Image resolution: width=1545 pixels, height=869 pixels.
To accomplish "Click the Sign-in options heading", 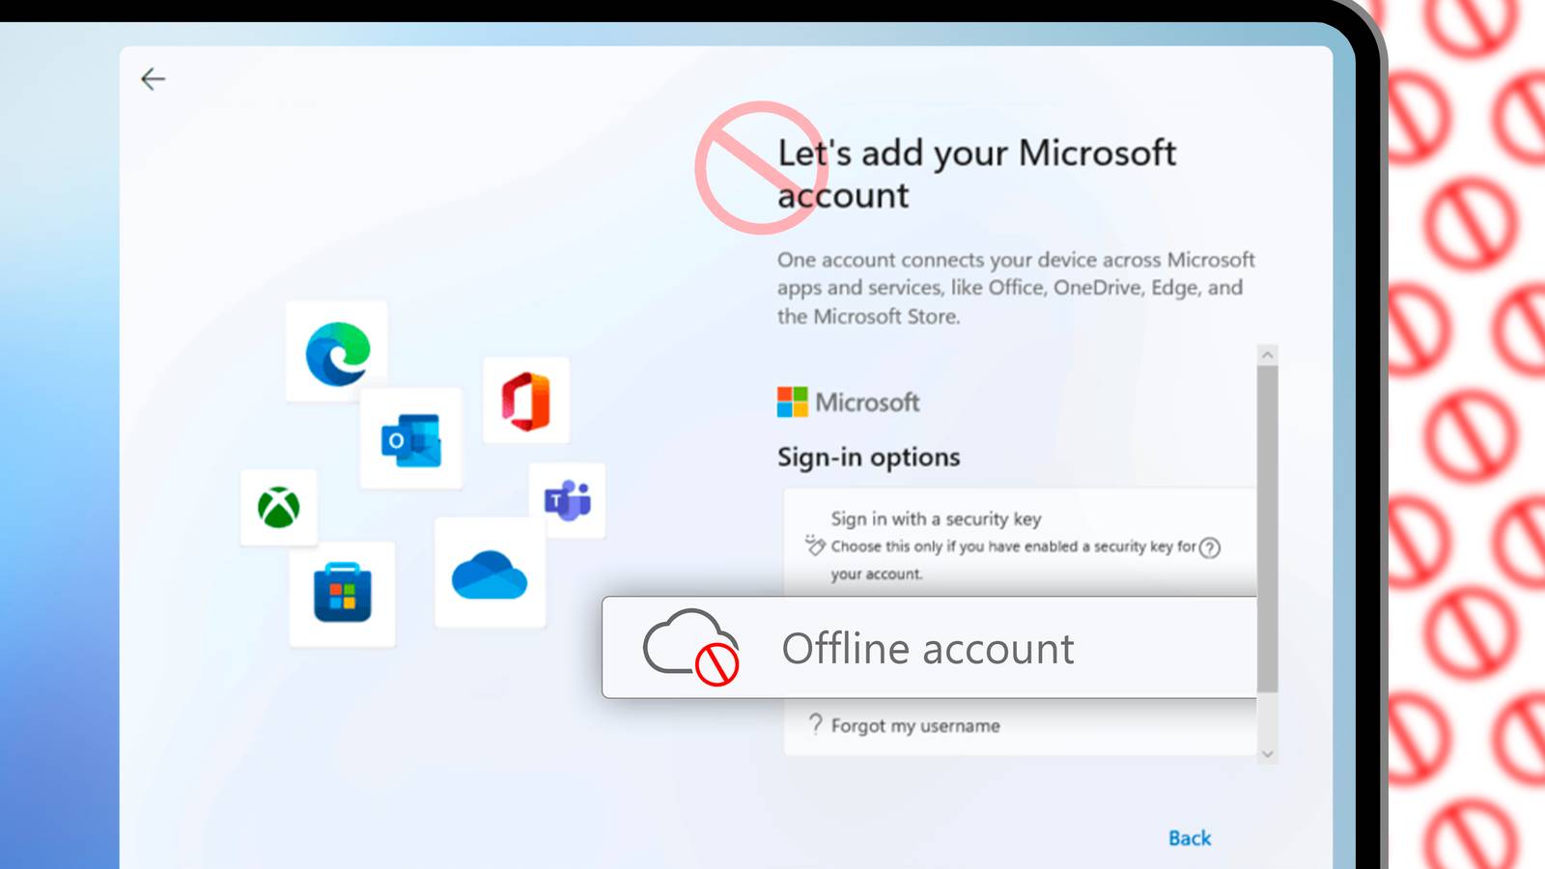I will [x=869, y=458].
